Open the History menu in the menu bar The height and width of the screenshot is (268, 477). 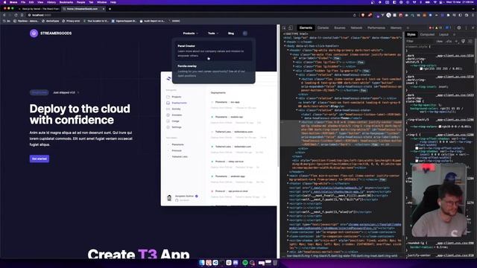pyautogui.click(x=51, y=2)
